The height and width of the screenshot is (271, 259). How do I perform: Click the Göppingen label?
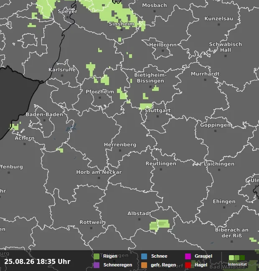click(216, 125)
